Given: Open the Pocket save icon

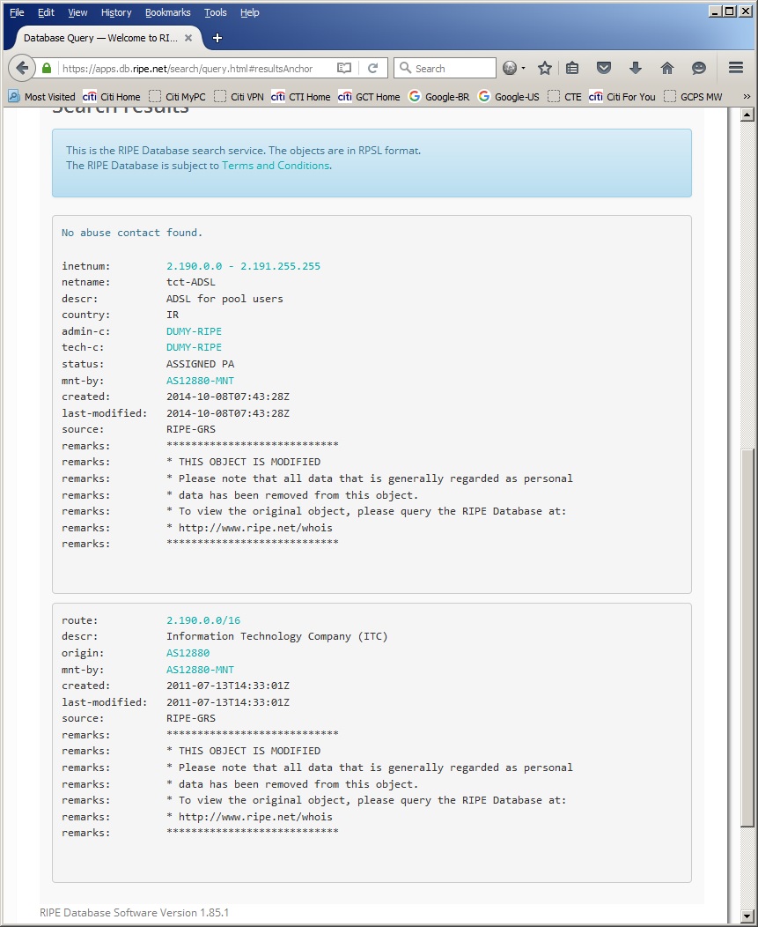Looking at the screenshot, I should (604, 68).
